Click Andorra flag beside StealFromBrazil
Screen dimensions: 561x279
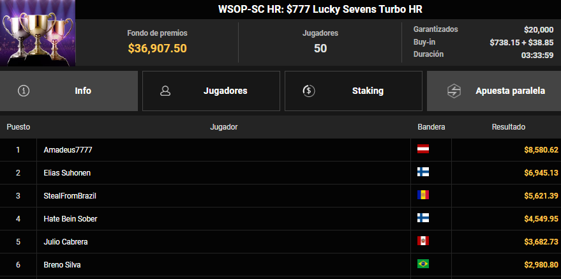(423, 195)
